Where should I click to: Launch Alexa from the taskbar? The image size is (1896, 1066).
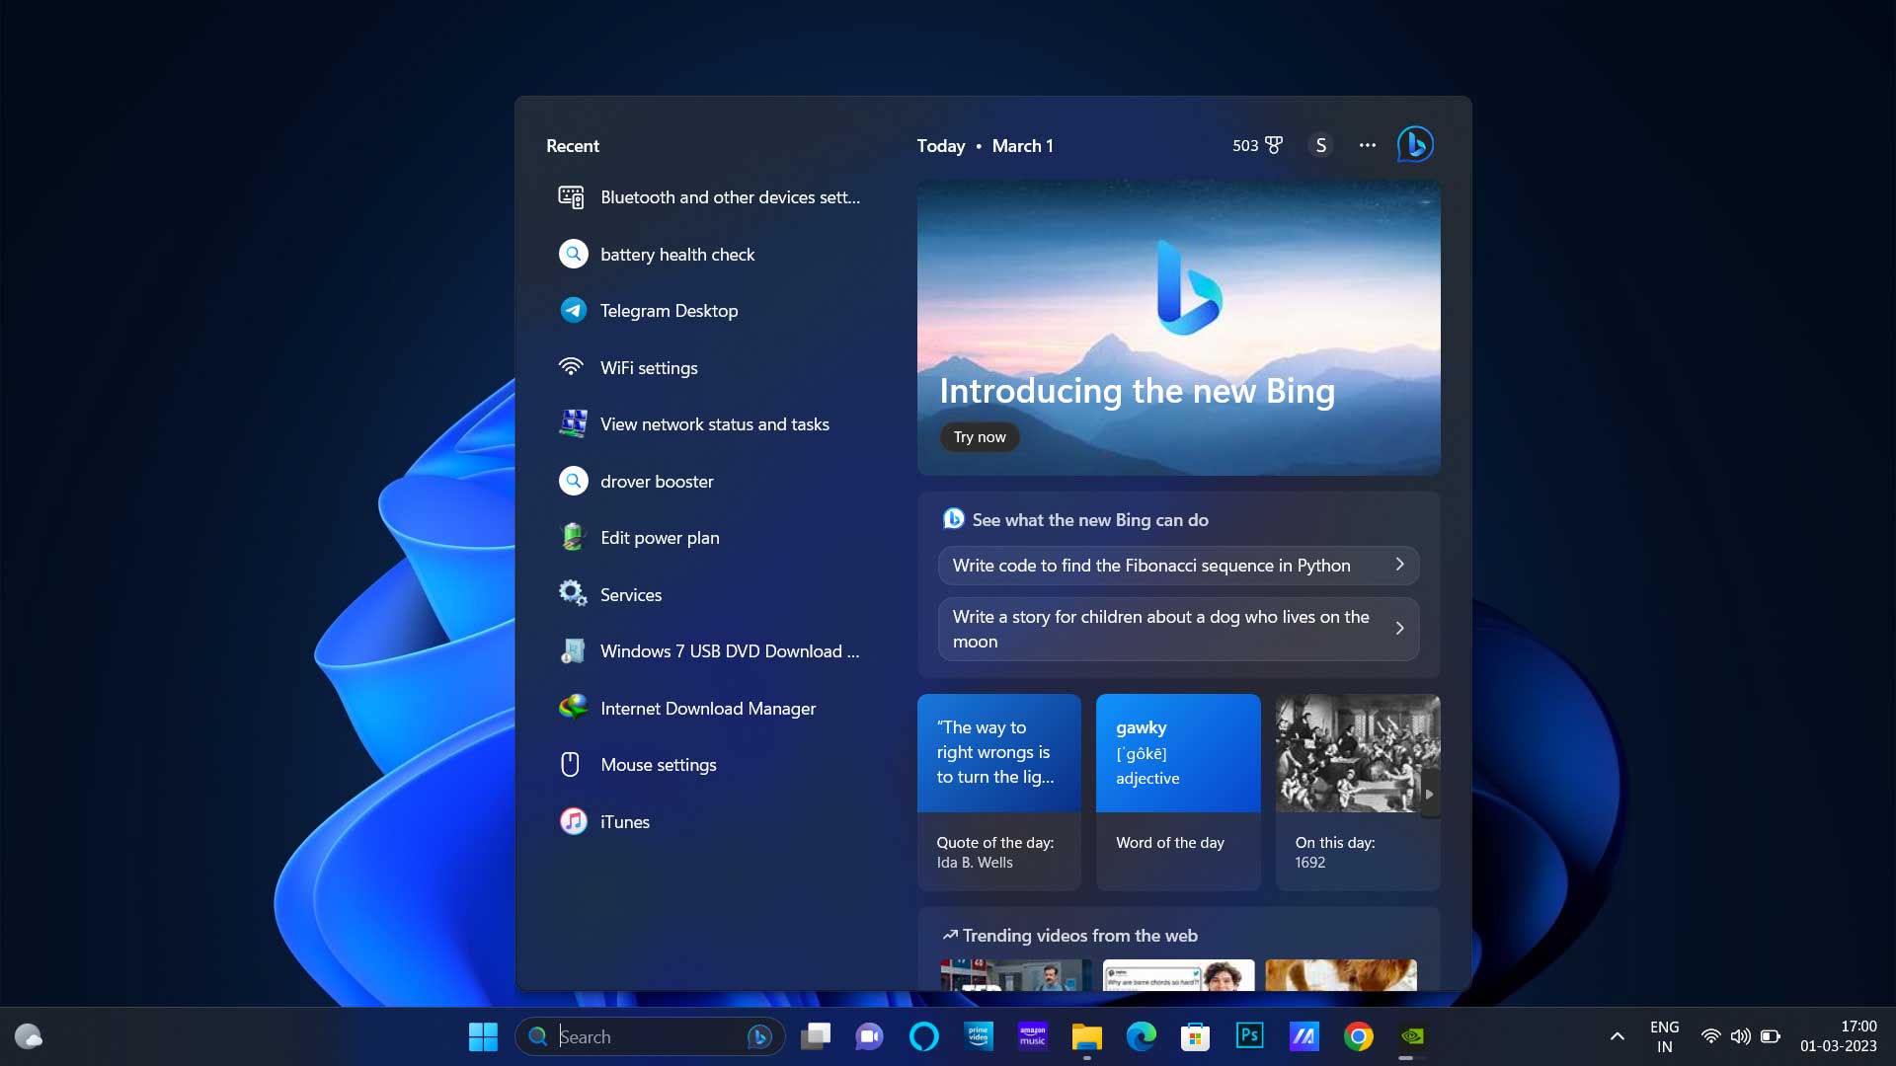click(924, 1036)
